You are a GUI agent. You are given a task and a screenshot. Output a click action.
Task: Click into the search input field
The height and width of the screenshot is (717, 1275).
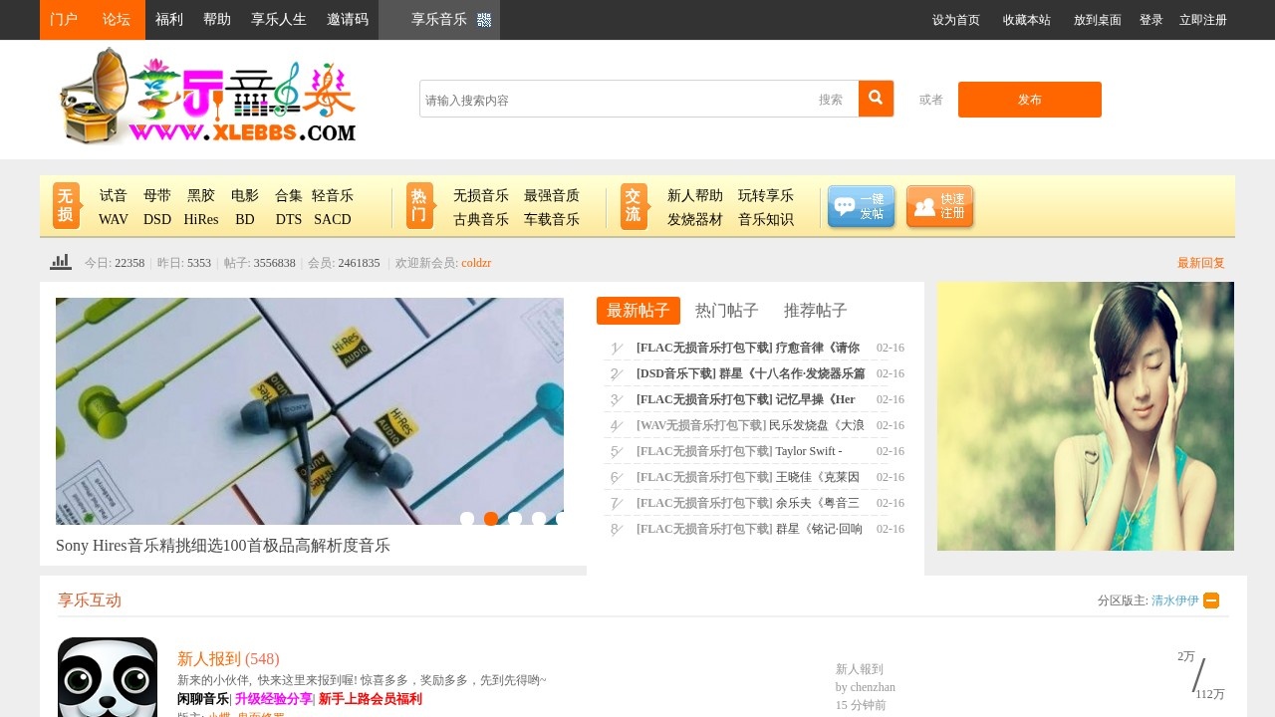click(x=613, y=100)
